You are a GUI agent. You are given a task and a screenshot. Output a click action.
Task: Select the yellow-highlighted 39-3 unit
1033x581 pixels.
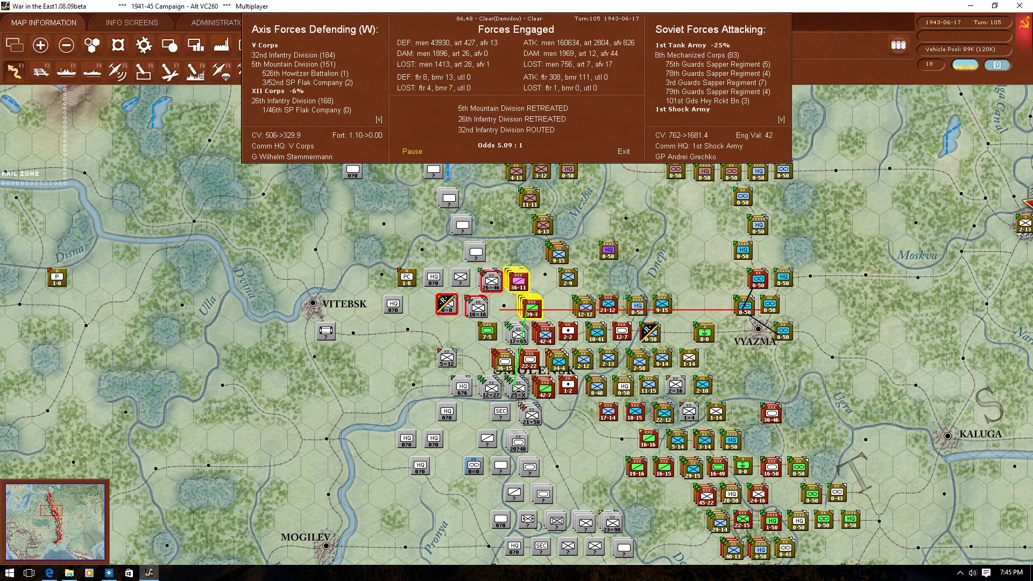click(531, 307)
